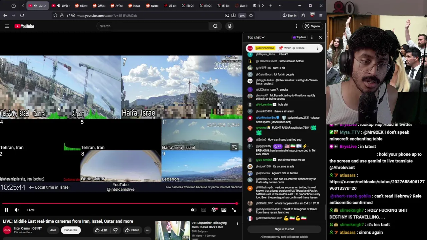This screenshot has height=240, width=427.
Task: Reset the 90% zoom level indicator
Action: click(242, 15)
